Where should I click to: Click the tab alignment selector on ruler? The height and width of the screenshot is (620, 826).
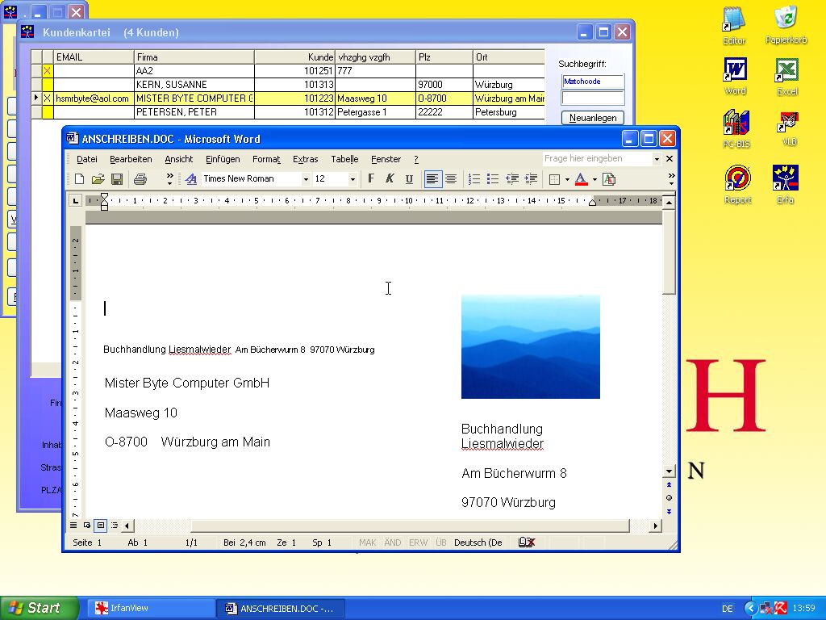click(76, 200)
